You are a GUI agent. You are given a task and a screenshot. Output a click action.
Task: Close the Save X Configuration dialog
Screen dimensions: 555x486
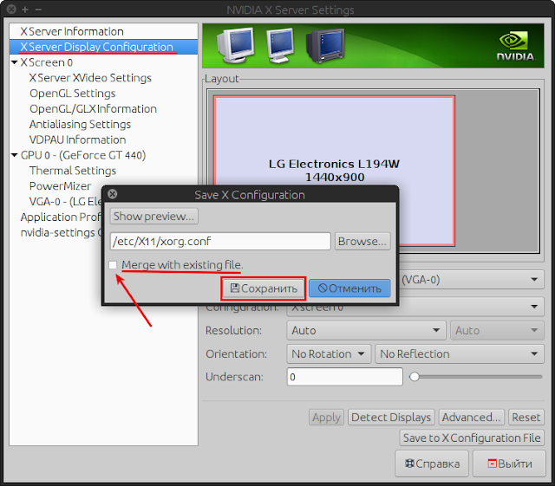112,194
